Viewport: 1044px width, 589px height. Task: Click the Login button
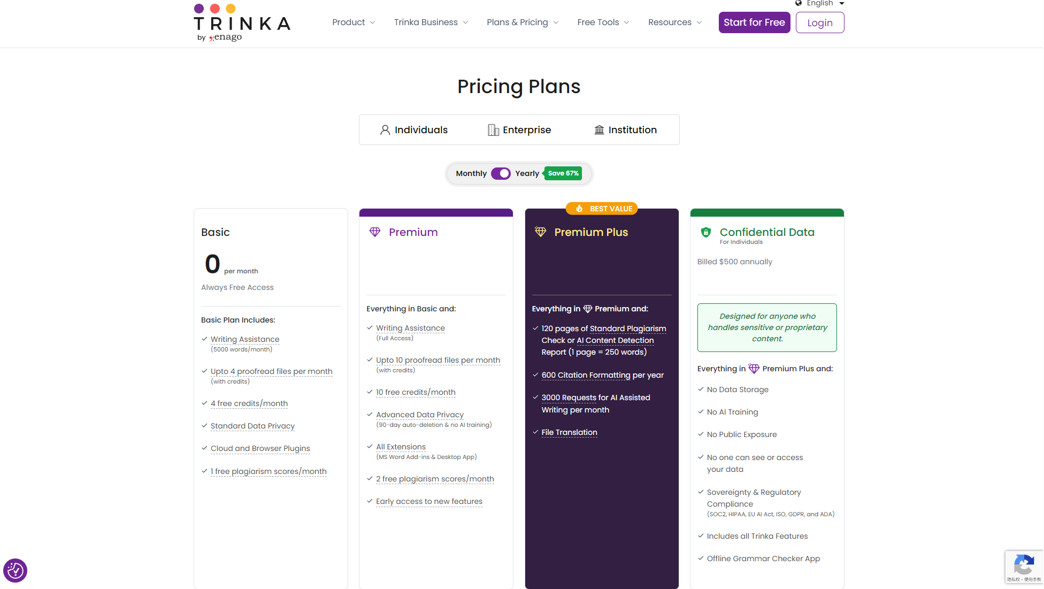click(x=819, y=22)
